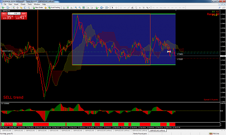Viewport: 226px width, 135px height.
Task: Expand the New Chart dropdown arrow
Action: (x=5, y=8)
